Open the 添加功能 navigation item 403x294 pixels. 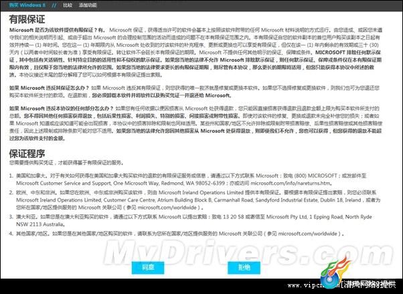click(x=88, y=5)
